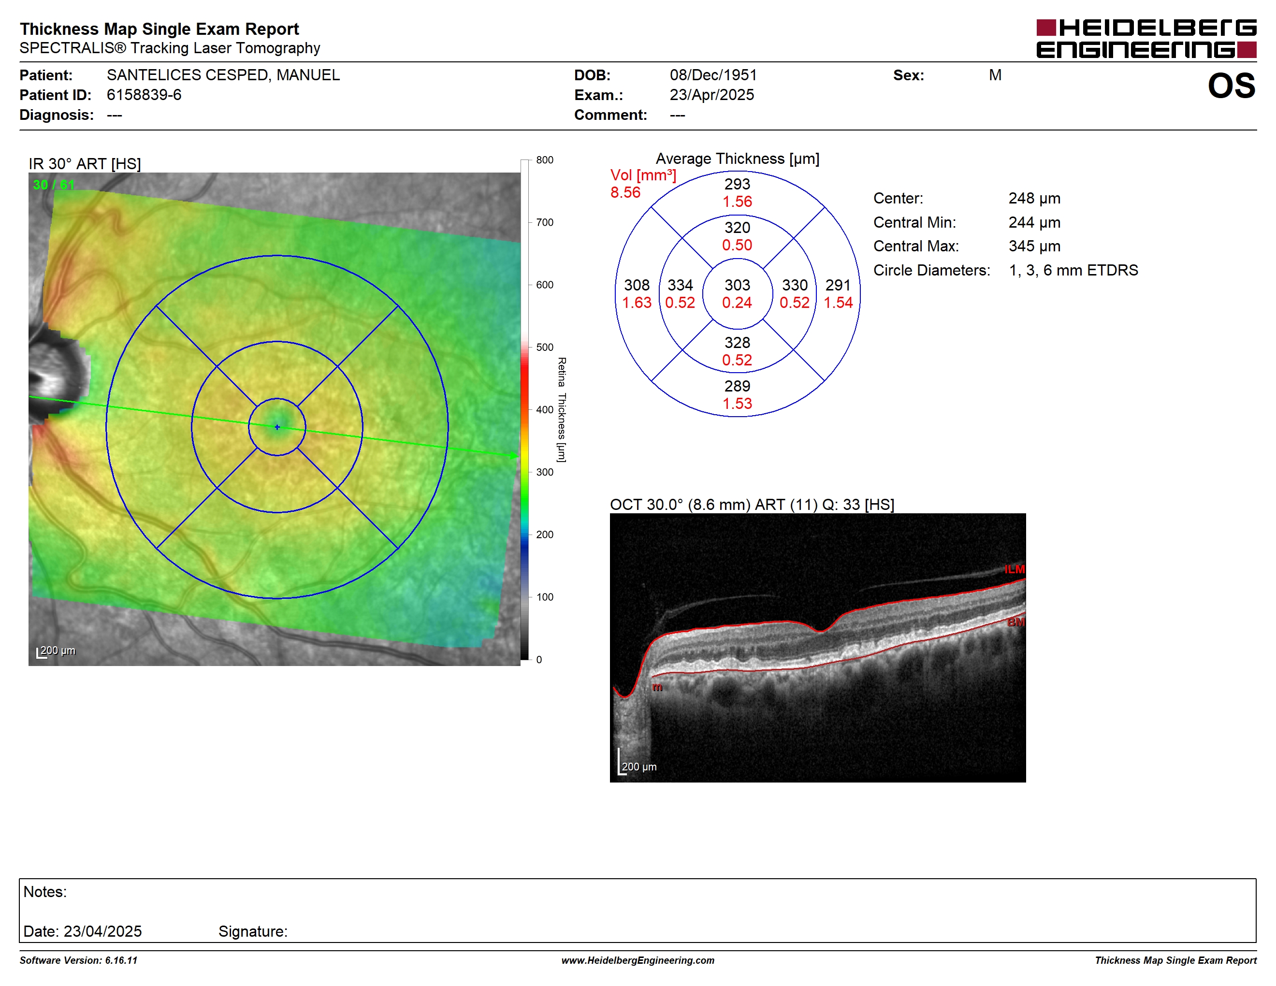Click the retina thickness color scale bar
The height and width of the screenshot is (986, 1276).
[x=524, y=409]
